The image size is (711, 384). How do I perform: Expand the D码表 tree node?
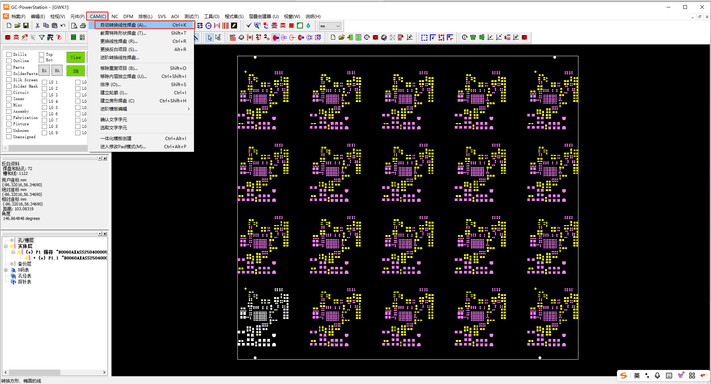point(6,270)
